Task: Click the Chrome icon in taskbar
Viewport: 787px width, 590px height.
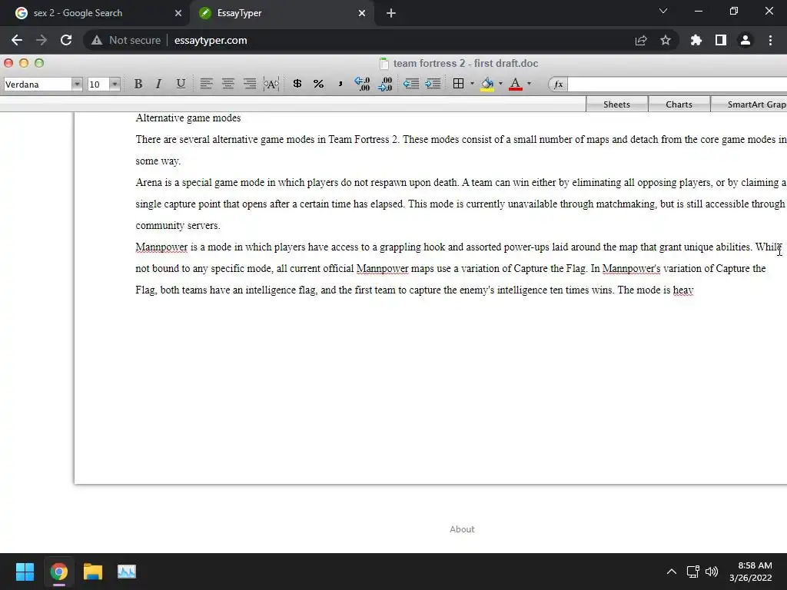Action: [58, 572]
